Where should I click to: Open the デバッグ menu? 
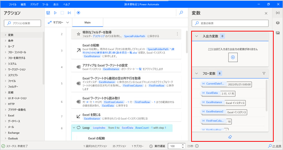pos(35,4)
